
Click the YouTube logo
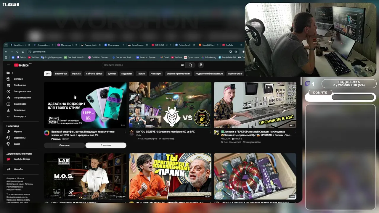21,65
